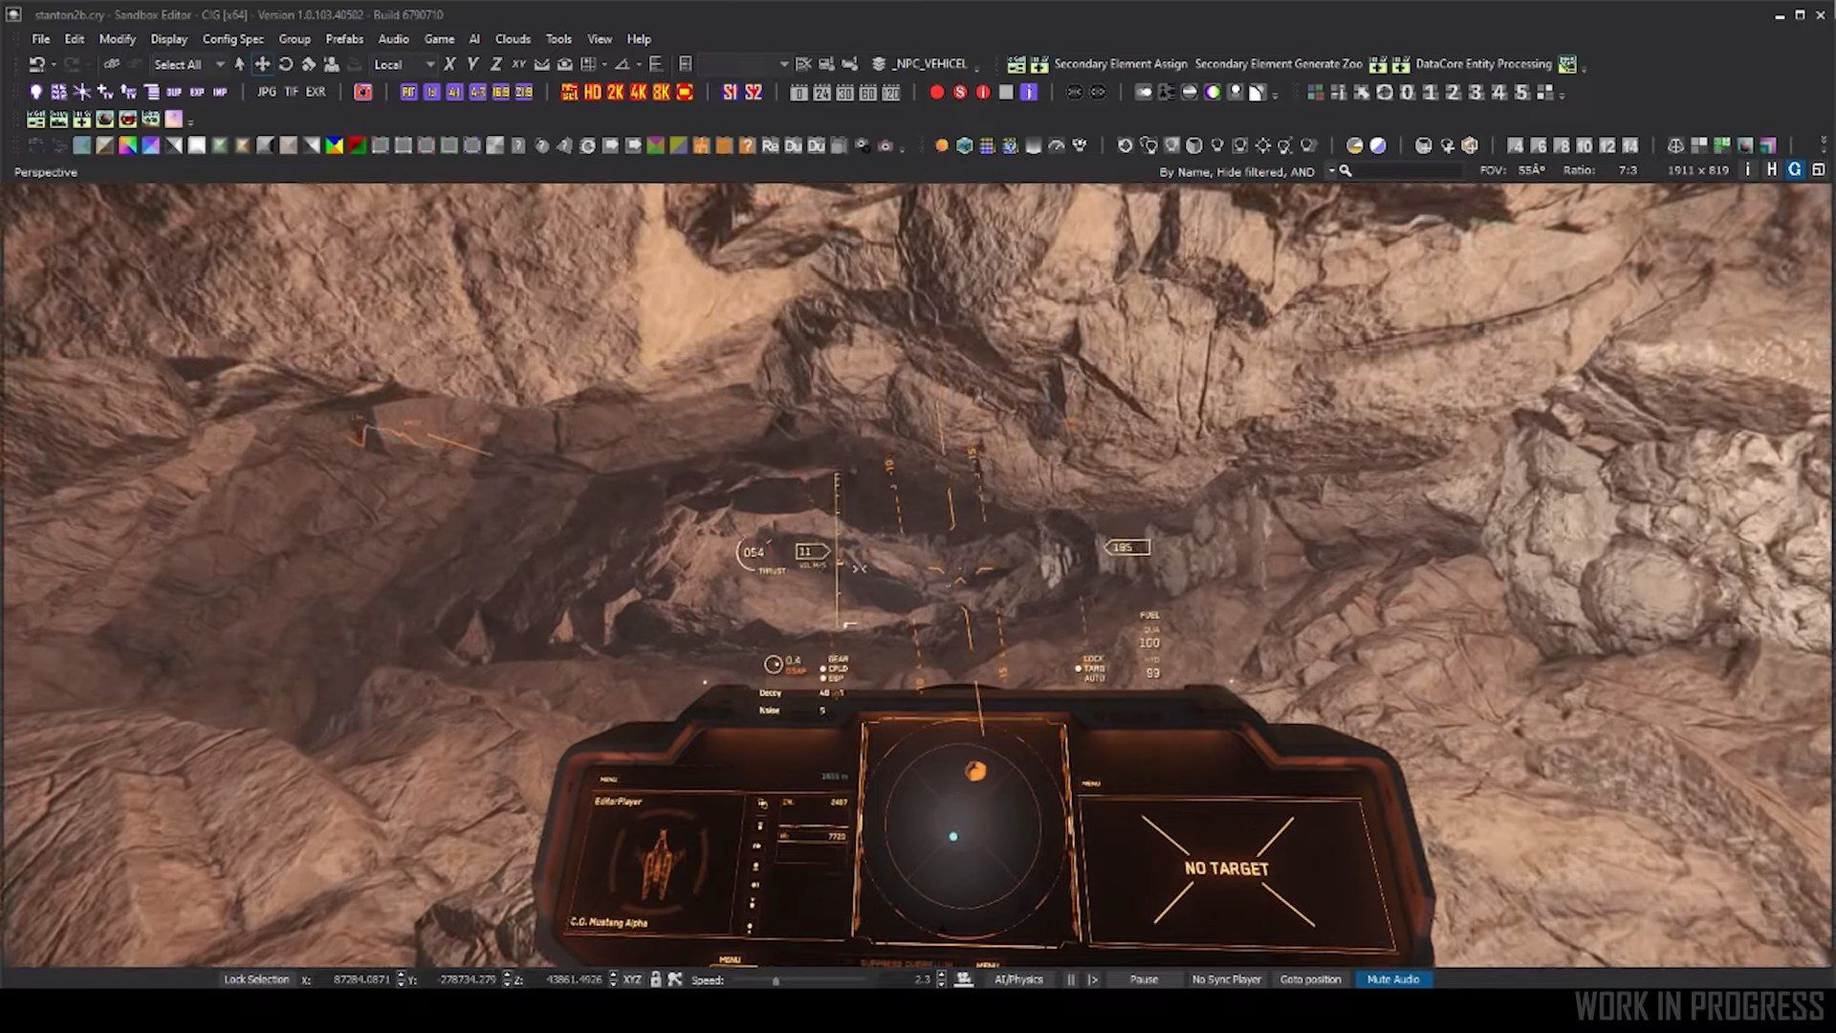Constrain to X axis button
This screenshot has height=1033, width=1836.
coord(449,64)
